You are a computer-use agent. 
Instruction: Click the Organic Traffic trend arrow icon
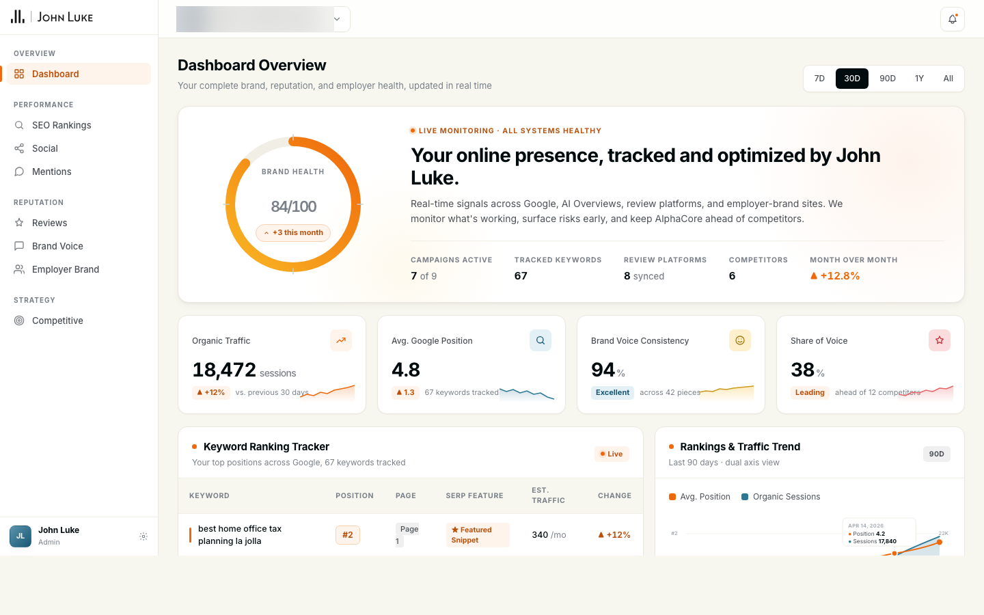(x=341, y=340)
